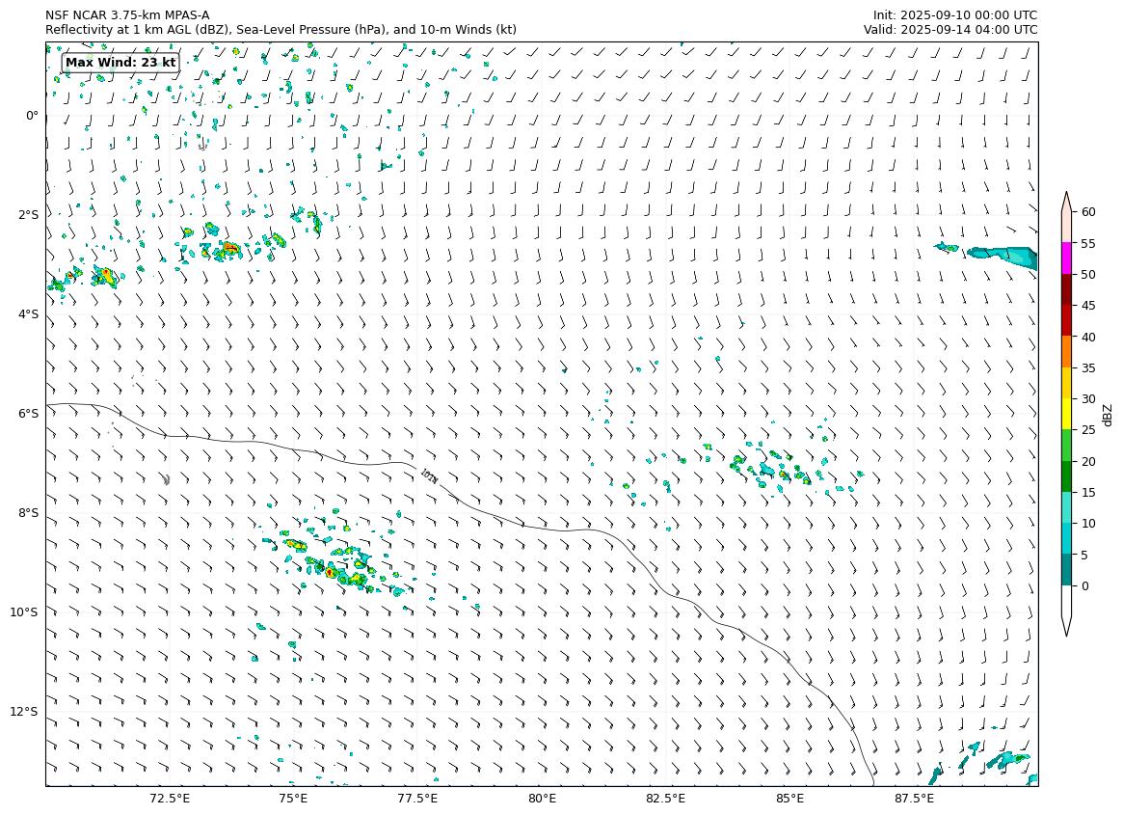Click the 10°S latitude axis label
Screen dimensions: 1123x815
[x=24, y=612]
